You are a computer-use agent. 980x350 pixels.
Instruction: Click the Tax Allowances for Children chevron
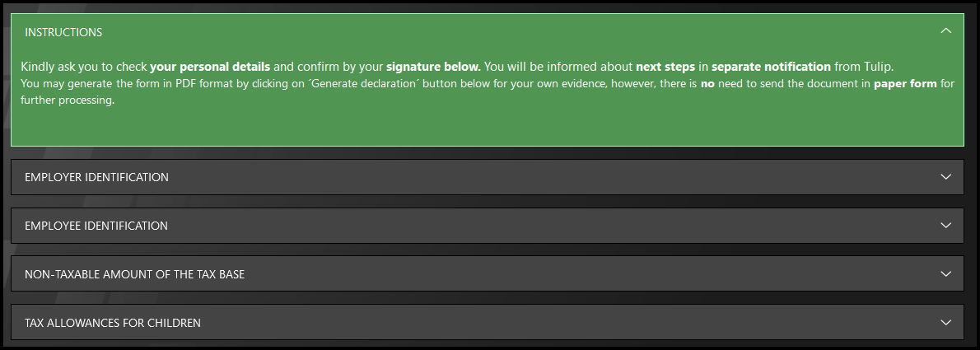[x=945, y=322]
